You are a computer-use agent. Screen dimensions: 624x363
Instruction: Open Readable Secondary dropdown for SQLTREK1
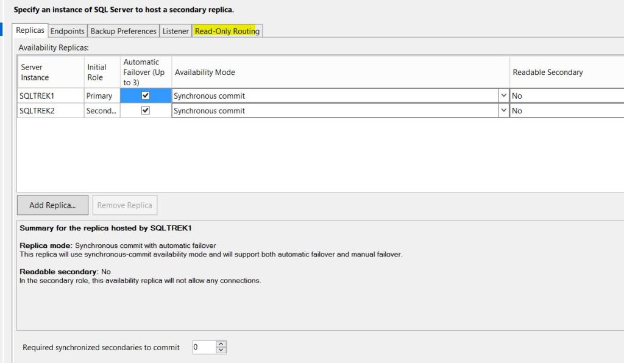coord(567,96)
